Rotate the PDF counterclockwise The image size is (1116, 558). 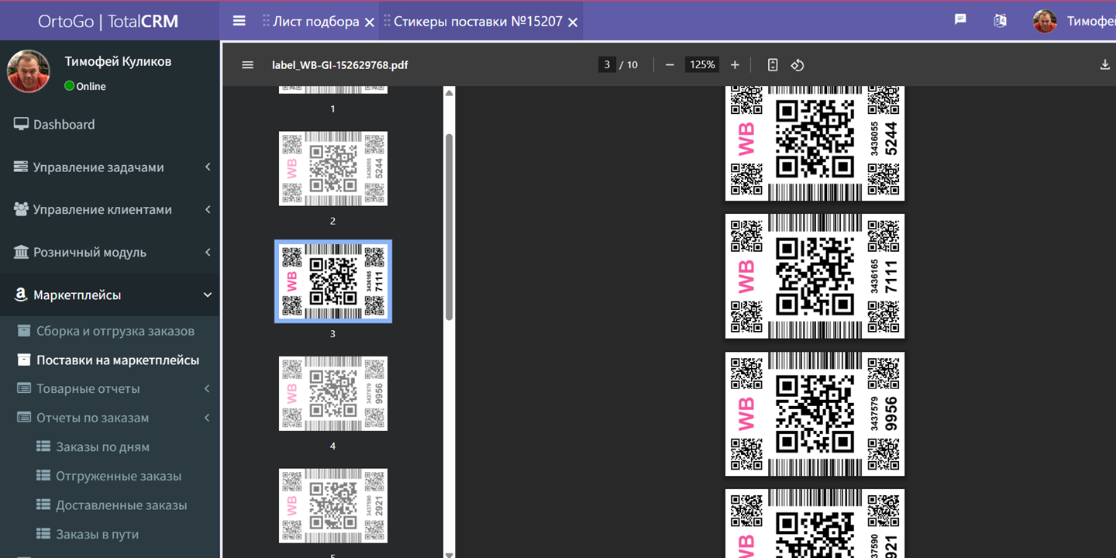(797, 64)
